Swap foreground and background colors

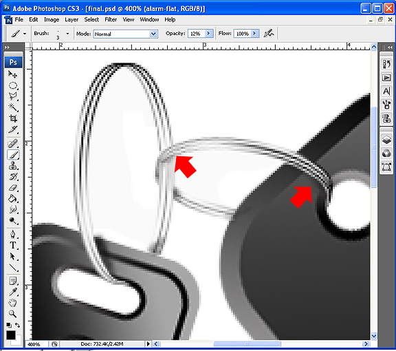coord(17,325)
